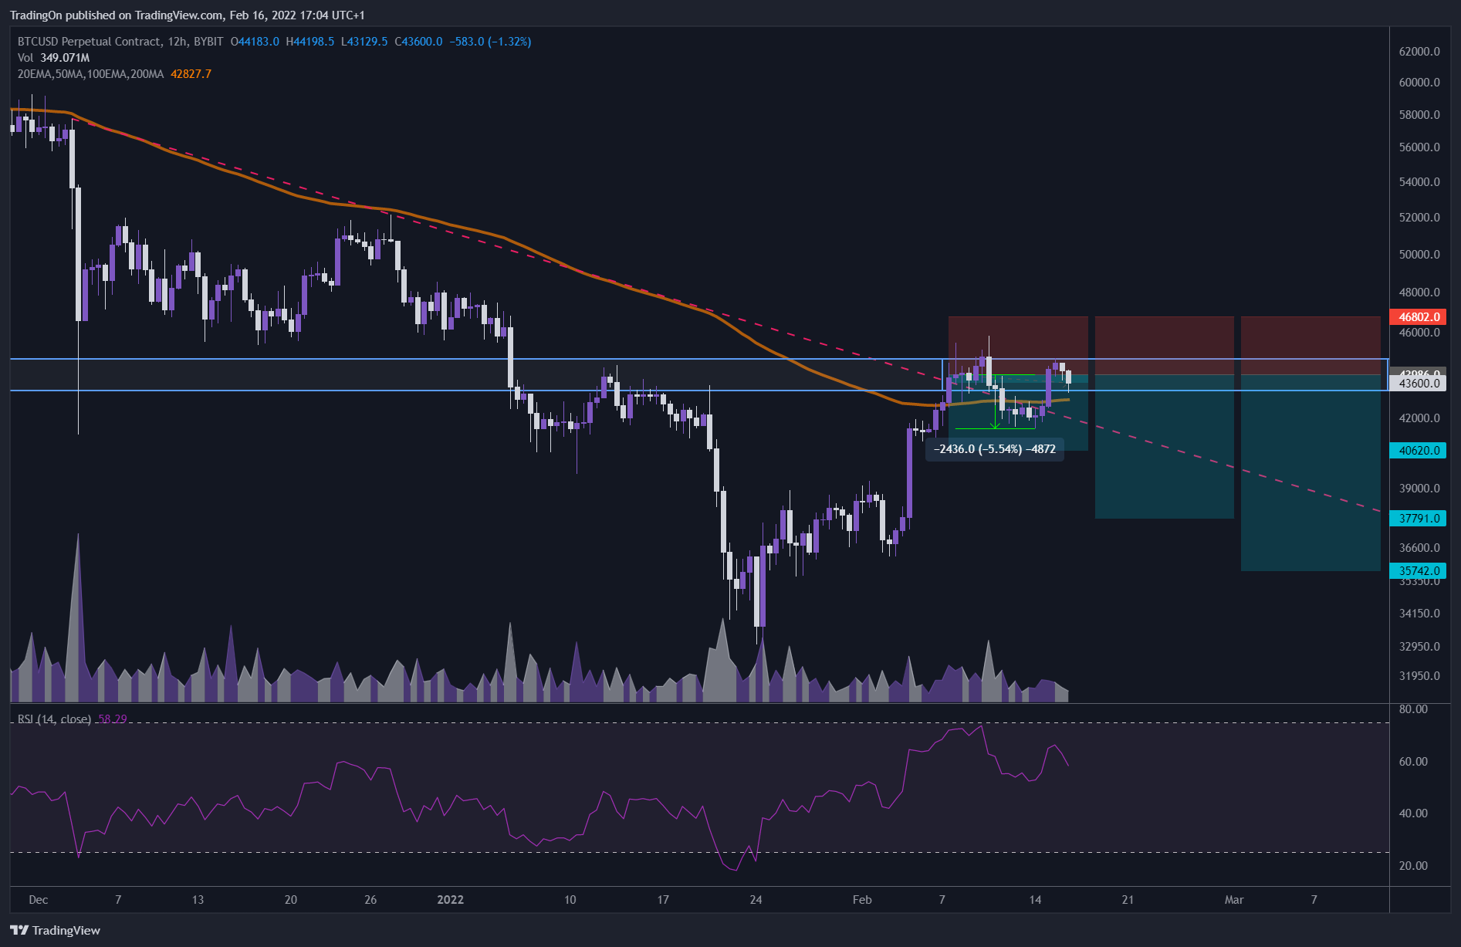Image resolution: width=1461 pixels, height=947 pixels.
Task: Click the Open value O44183.0
Action: (255, 42)
